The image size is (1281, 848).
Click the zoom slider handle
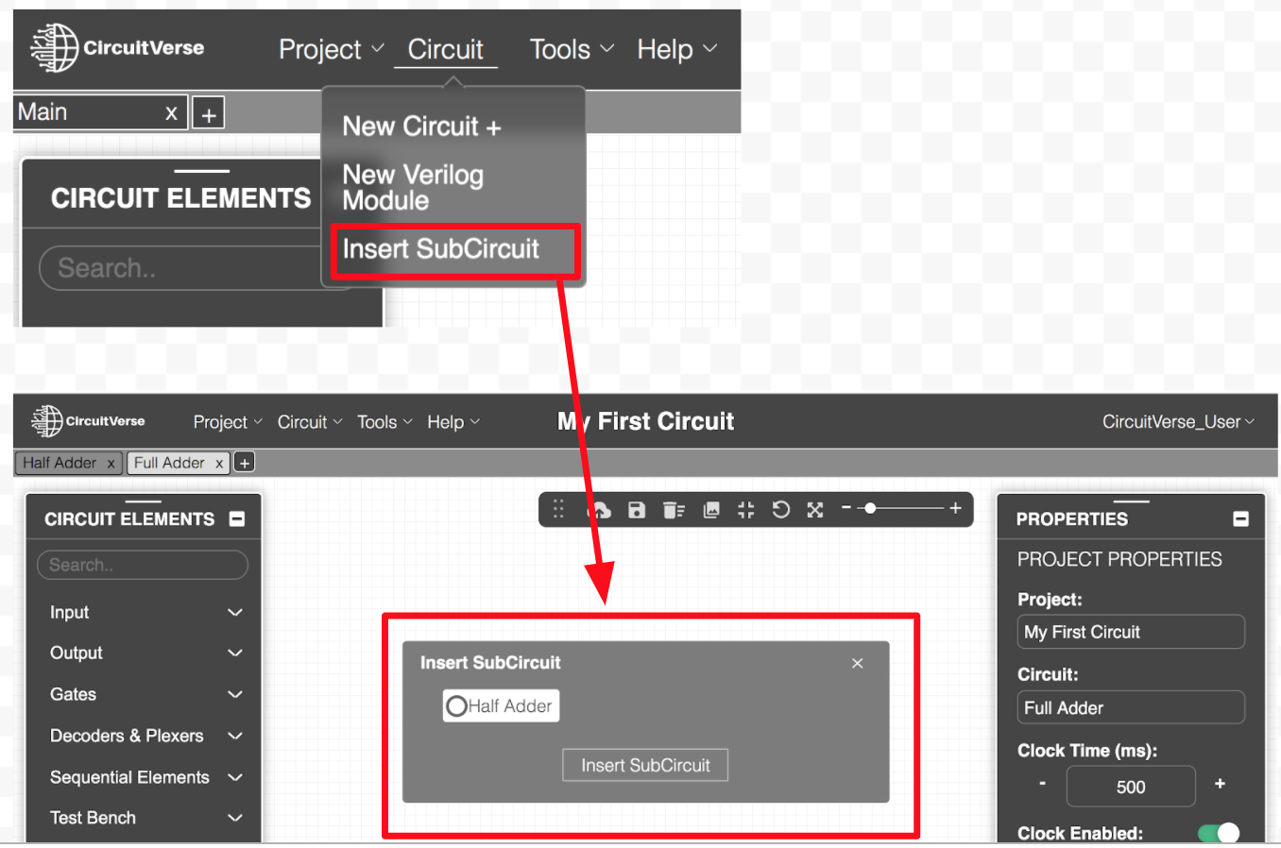pos(870,509)
